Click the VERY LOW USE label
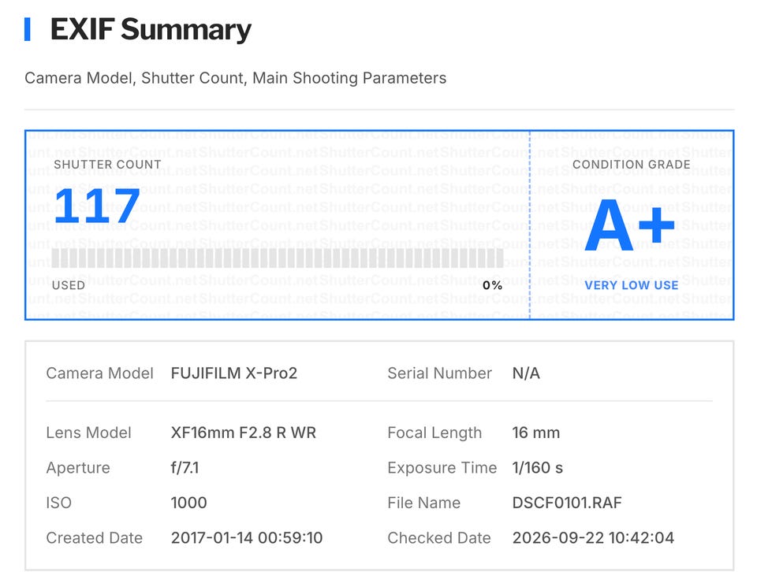The image size is (757, 572). pyautogui.click(x=632, y=285)
